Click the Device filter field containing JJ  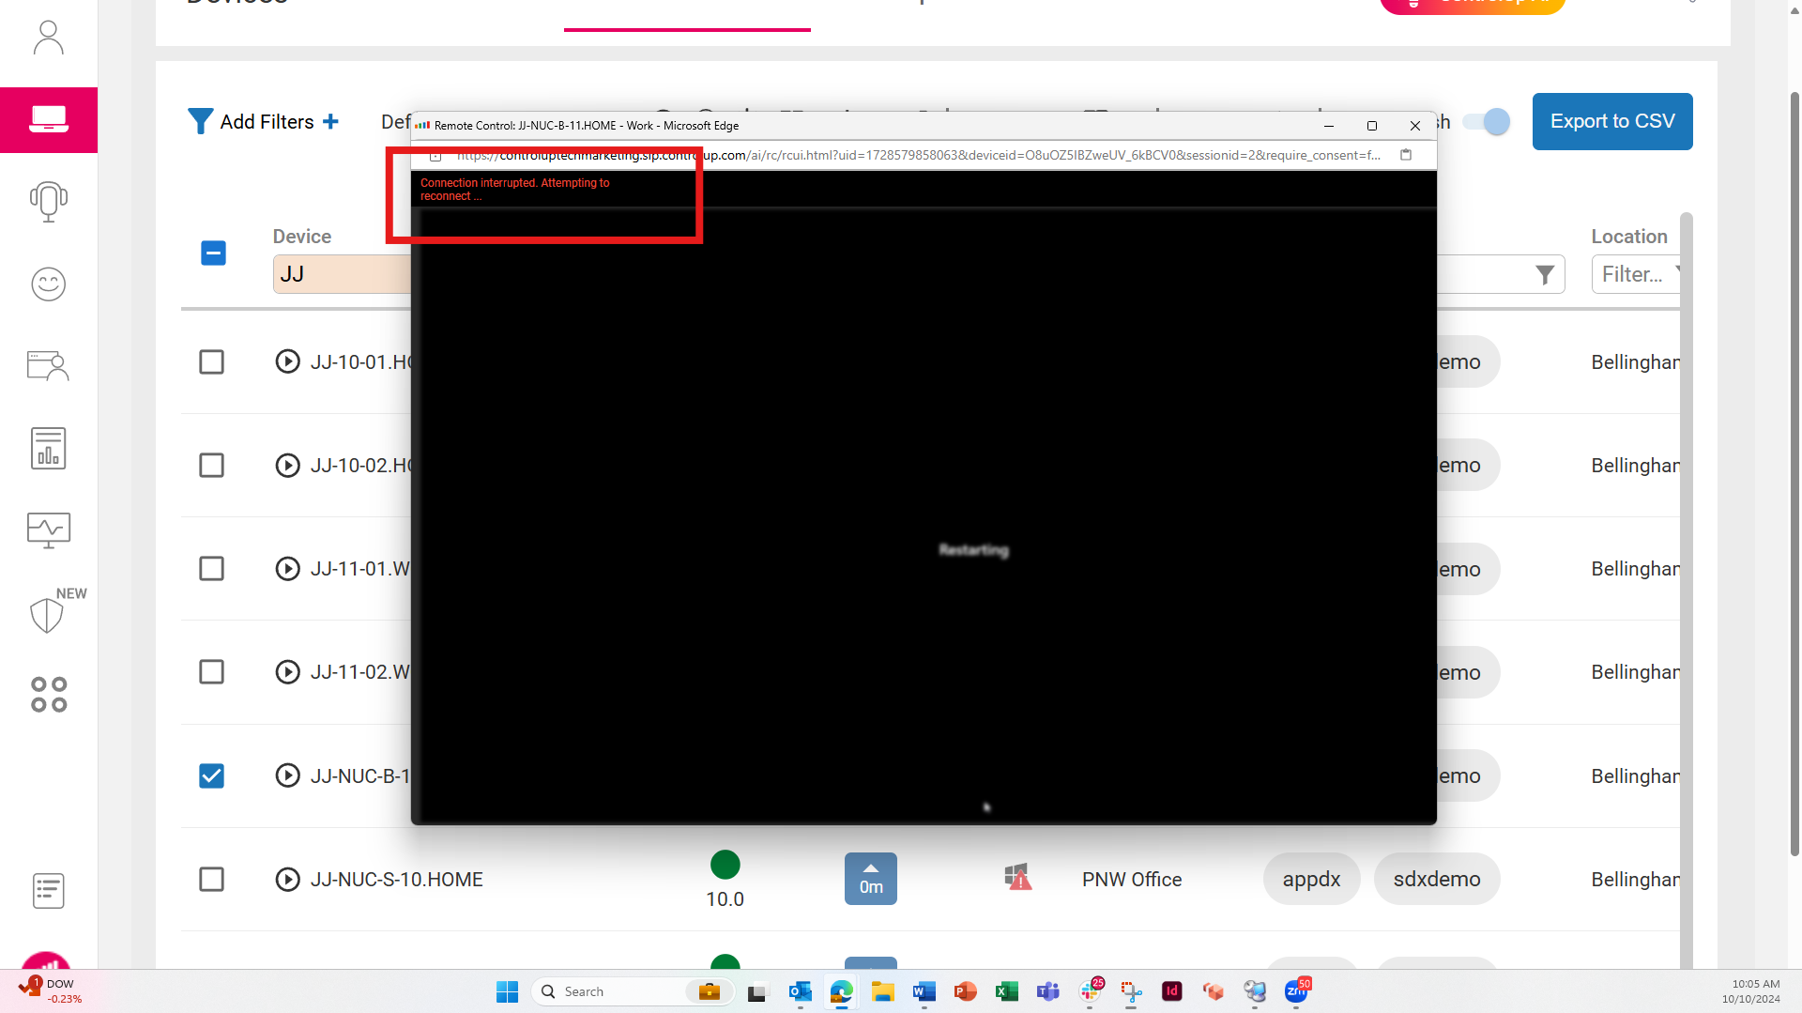pos(342,274)
